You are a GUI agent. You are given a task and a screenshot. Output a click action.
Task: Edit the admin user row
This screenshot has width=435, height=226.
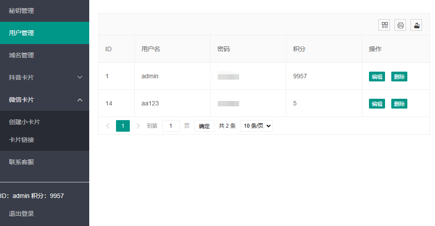377,77
